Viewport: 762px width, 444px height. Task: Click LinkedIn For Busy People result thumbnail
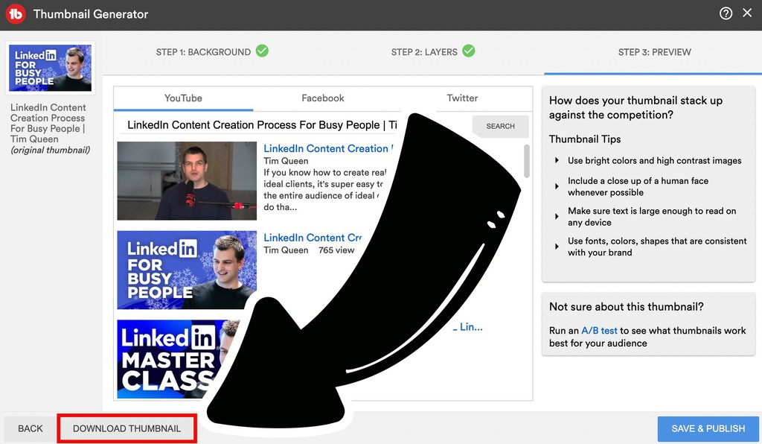coord(187,270)
